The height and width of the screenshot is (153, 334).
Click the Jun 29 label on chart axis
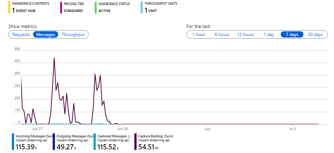(123, 129)
